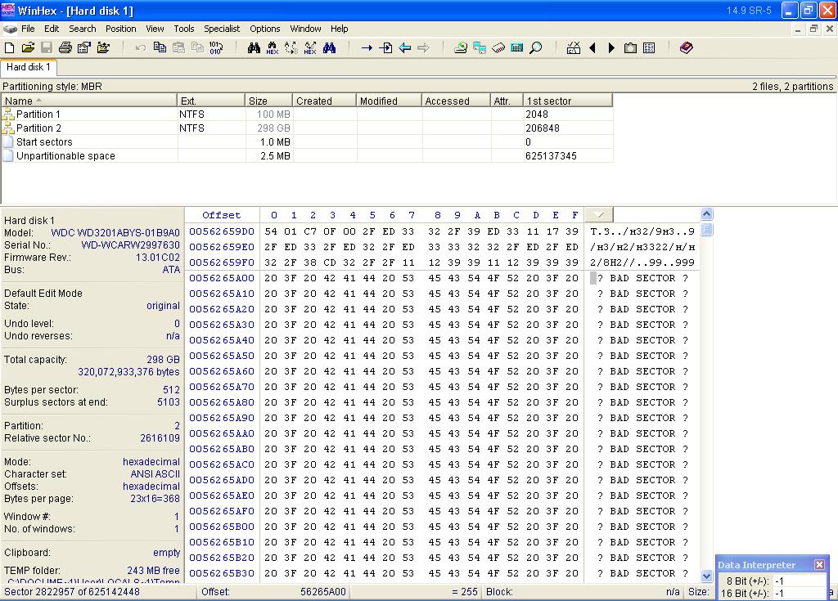Open the Position menu
Screen dimensions: 838x601
[121, 29]
